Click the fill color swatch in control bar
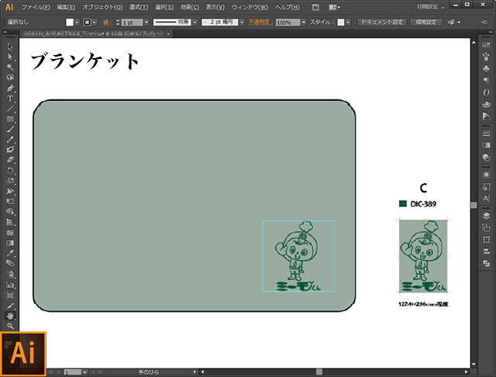The height and width of the screenshot is (377, 496). (x=70, y=22)
